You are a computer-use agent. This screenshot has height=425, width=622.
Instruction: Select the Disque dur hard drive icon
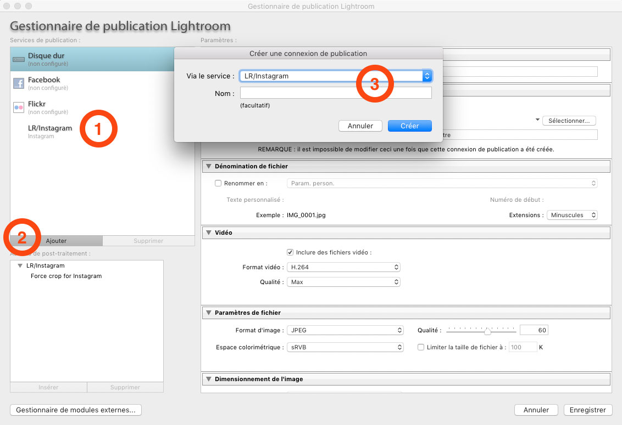coord(19,59)
